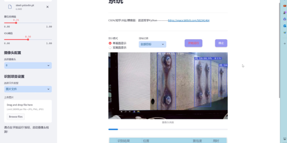The height and width of the screenshot is (143, 287).
Task: Click the camera detection image preview
Action: tap(168, 86)
